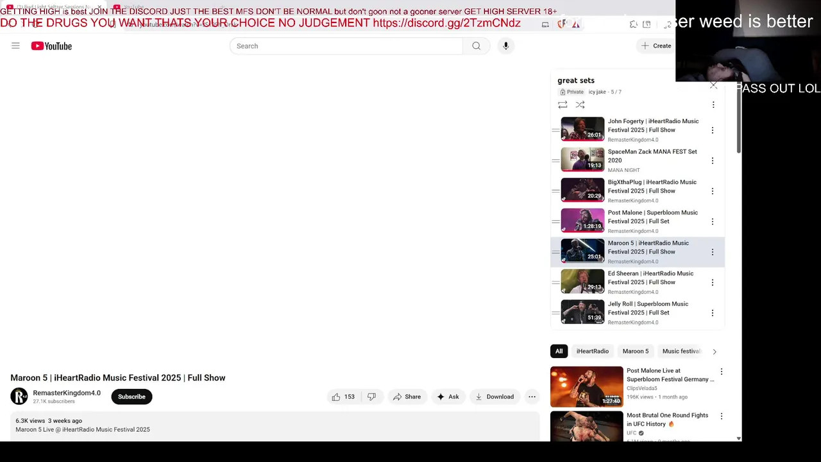The height and width of the screenshot is (462, 821).
Task: Toggle shuffle playlist
Action: (580, 105)
